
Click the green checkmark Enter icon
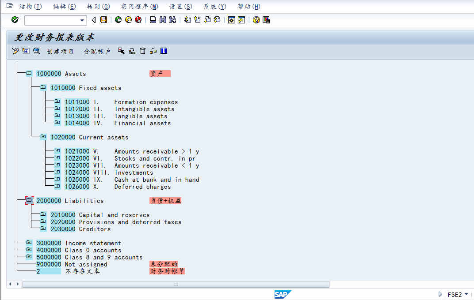coord(15,20)
